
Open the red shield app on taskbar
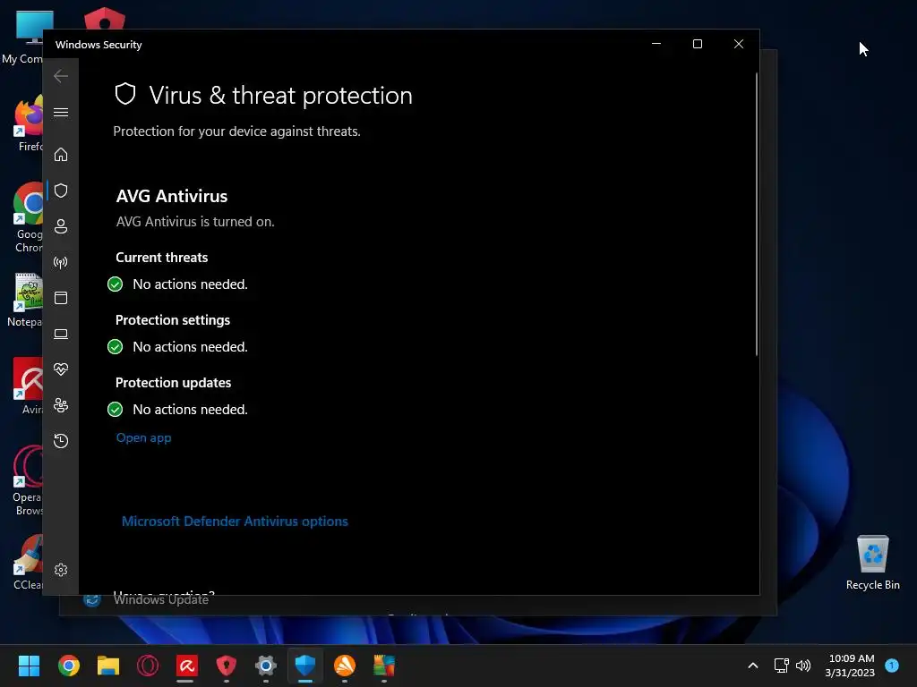pos(227,666)
